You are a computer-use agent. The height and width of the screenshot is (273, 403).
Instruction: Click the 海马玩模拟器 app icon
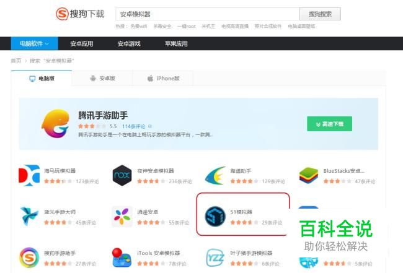[29, 176]
